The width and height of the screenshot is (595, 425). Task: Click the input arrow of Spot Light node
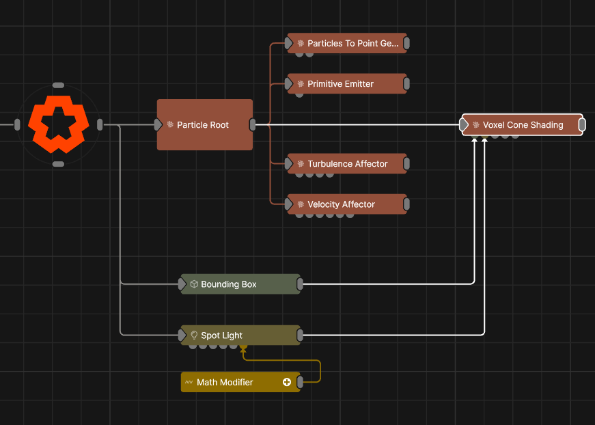(x=182, y=335)
